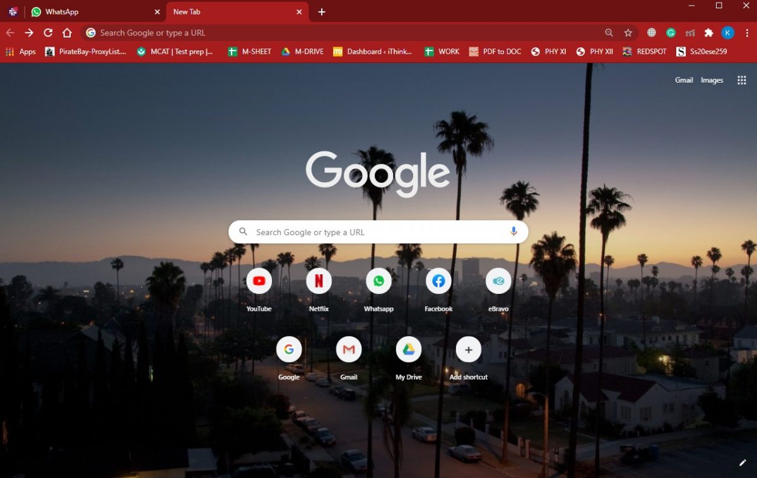Screen dimensions: 757x478
Task: Open the Extensions puzzle piece menu
Action: (708, 33)
